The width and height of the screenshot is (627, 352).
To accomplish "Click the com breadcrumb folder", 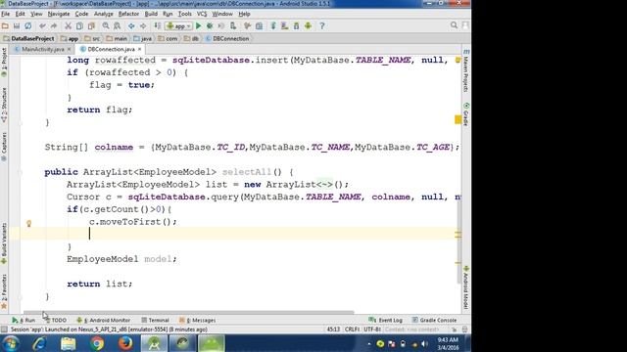I will click(168, 39).
